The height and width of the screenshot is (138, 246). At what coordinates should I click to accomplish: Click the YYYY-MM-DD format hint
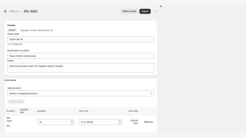[x=14, y=44]
